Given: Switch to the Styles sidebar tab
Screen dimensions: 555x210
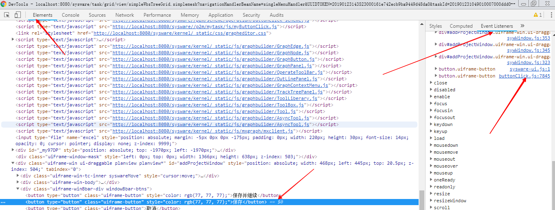Looking at the screenshot, I should tap(436, 26).
